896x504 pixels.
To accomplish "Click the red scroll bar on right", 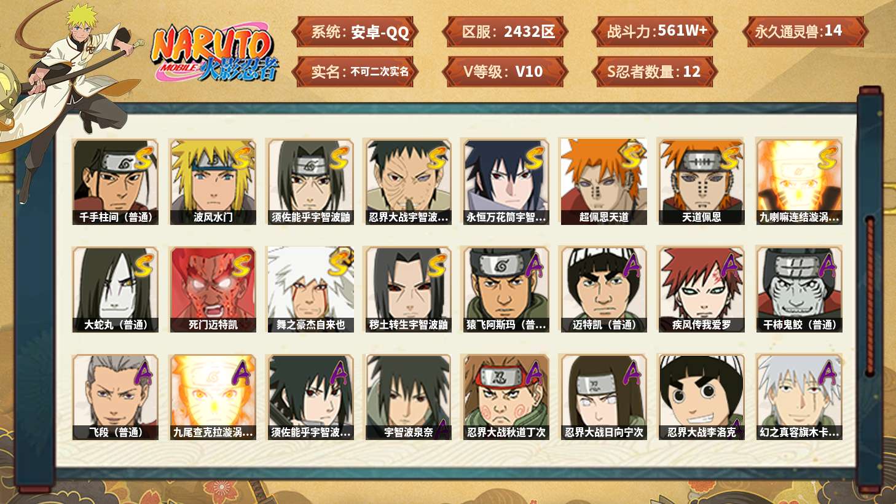I will [x=870, y=296].
